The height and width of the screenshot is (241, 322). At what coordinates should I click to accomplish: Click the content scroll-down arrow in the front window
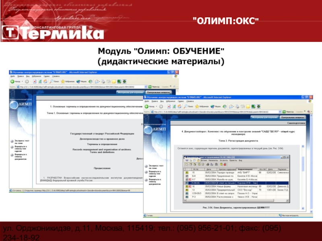[303, 208]
